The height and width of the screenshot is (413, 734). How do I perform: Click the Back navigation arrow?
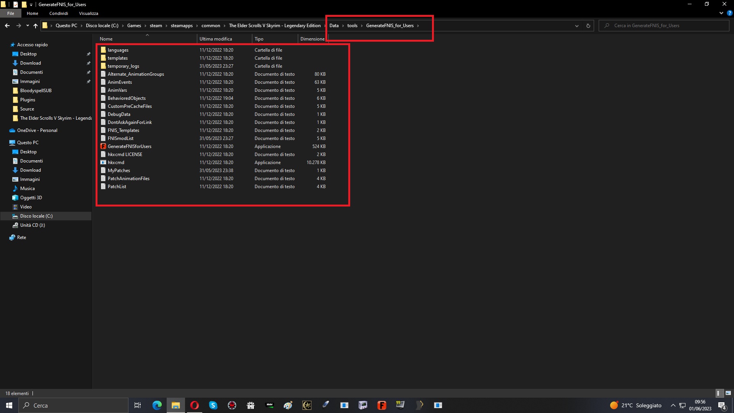coord(7,26)
